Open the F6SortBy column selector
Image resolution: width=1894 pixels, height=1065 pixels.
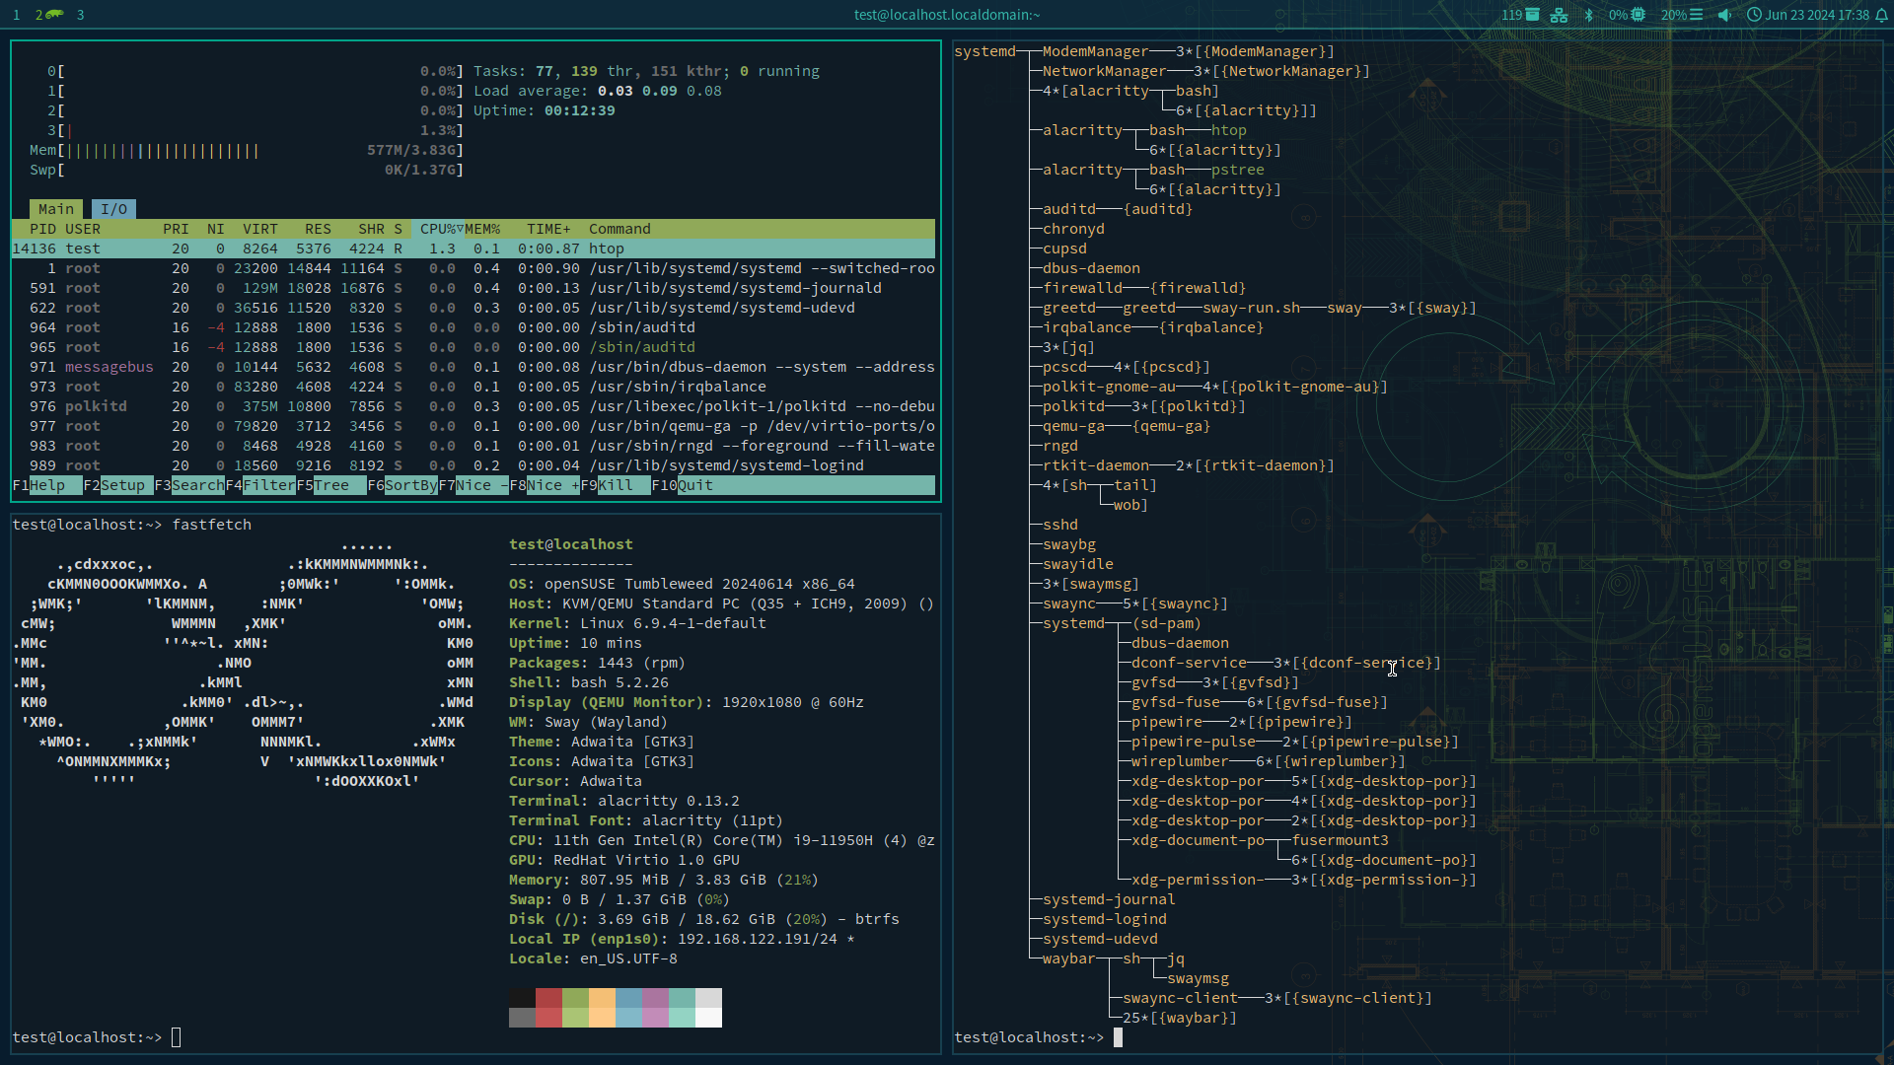404,485
